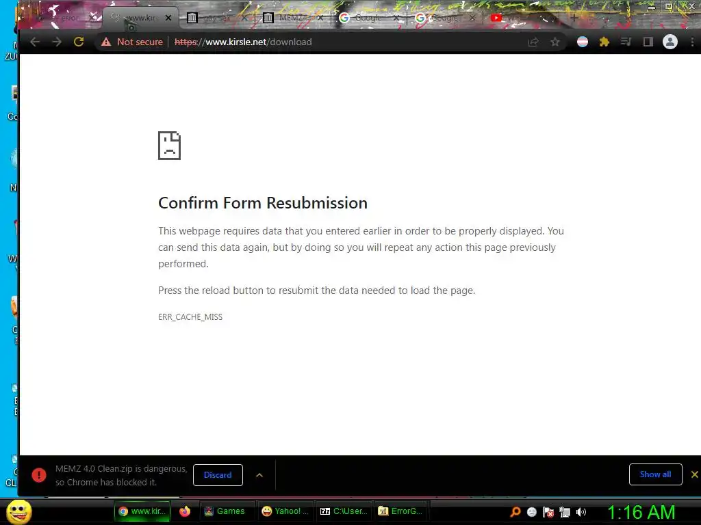This screenshot has height=525, width=701.
Task: Switch to the ErrorG... taskbar window
Action: [x=401, y=511]
